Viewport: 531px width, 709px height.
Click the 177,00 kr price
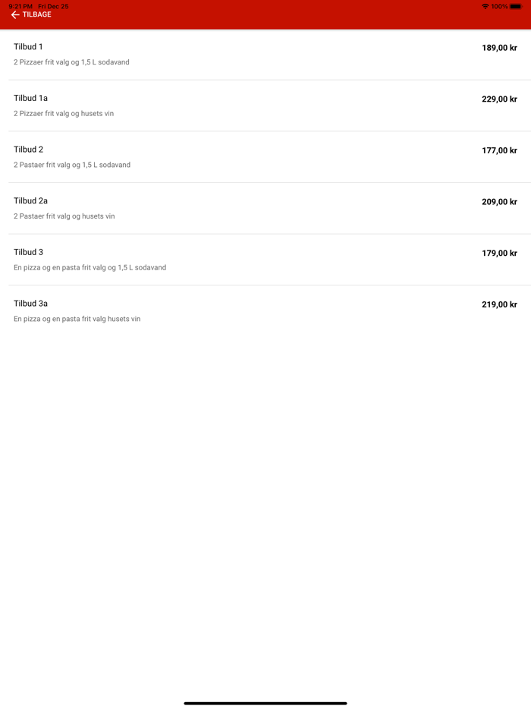[x=499, y=151]
